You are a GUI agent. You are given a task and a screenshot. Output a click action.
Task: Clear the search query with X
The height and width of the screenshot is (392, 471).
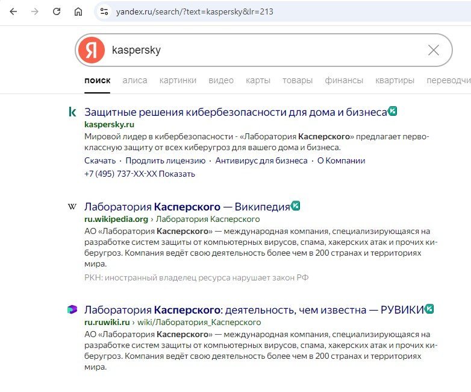[x=433, y=50]
